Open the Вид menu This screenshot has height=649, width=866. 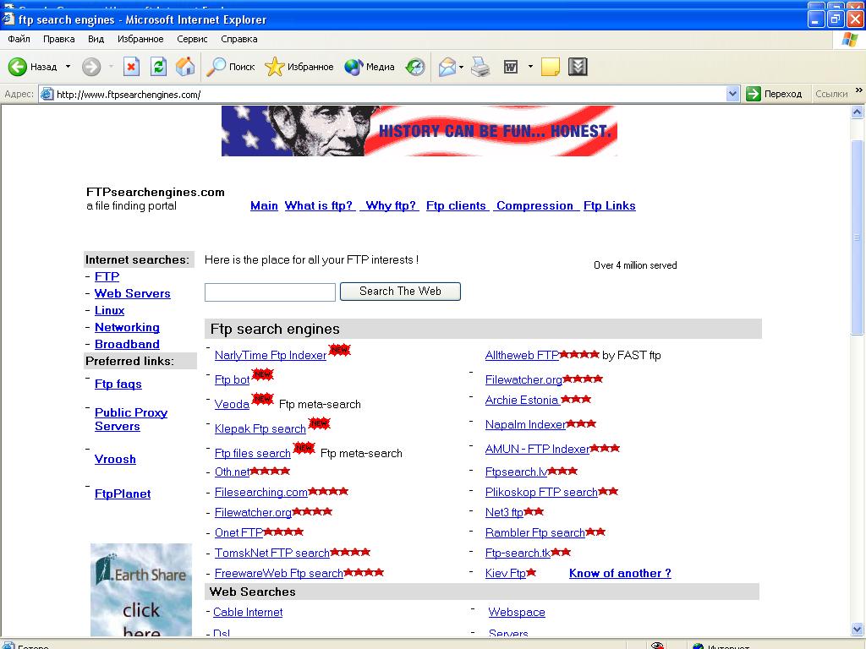click(96, 39)
